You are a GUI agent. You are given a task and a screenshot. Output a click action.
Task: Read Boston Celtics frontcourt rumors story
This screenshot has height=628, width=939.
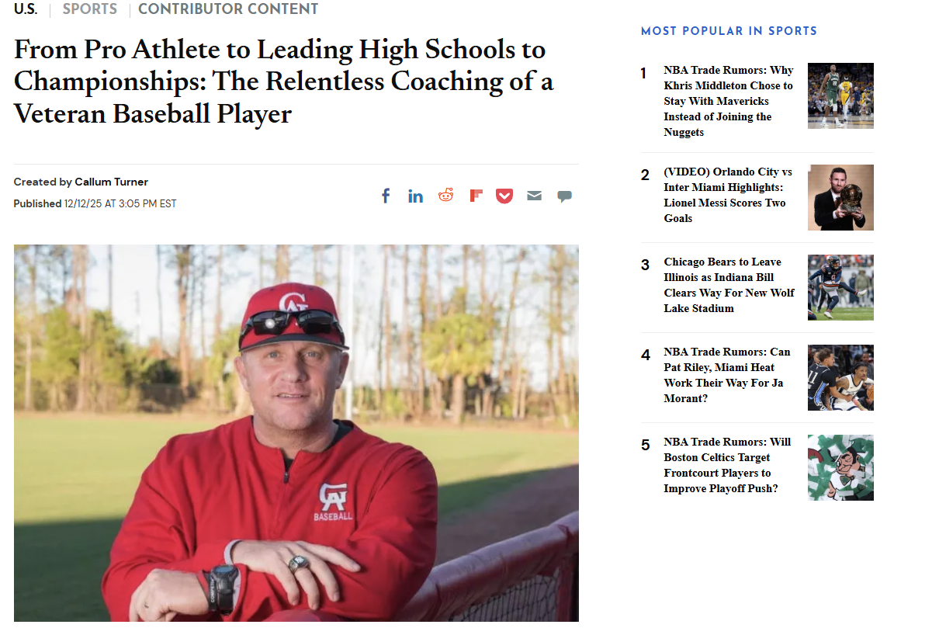727,465
